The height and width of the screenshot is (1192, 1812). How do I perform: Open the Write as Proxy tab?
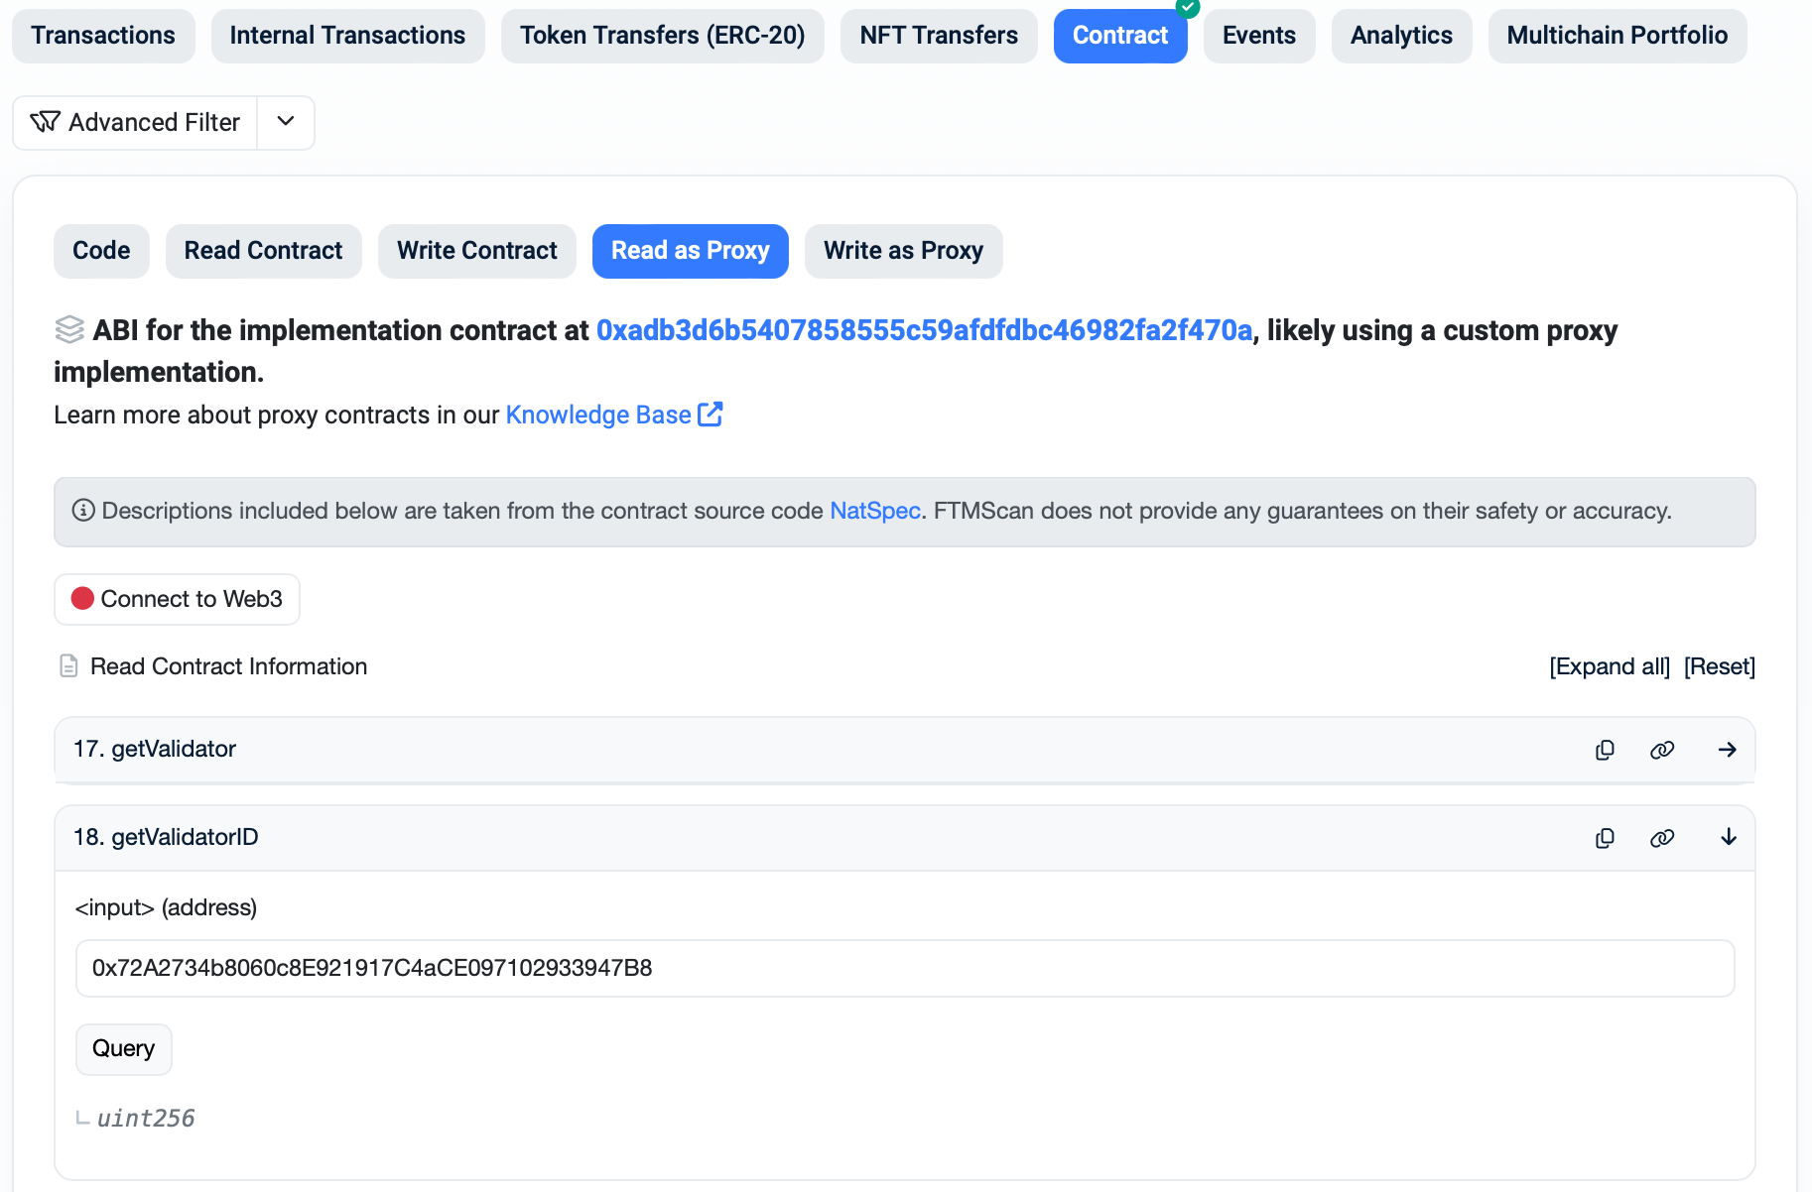[903, 251]
